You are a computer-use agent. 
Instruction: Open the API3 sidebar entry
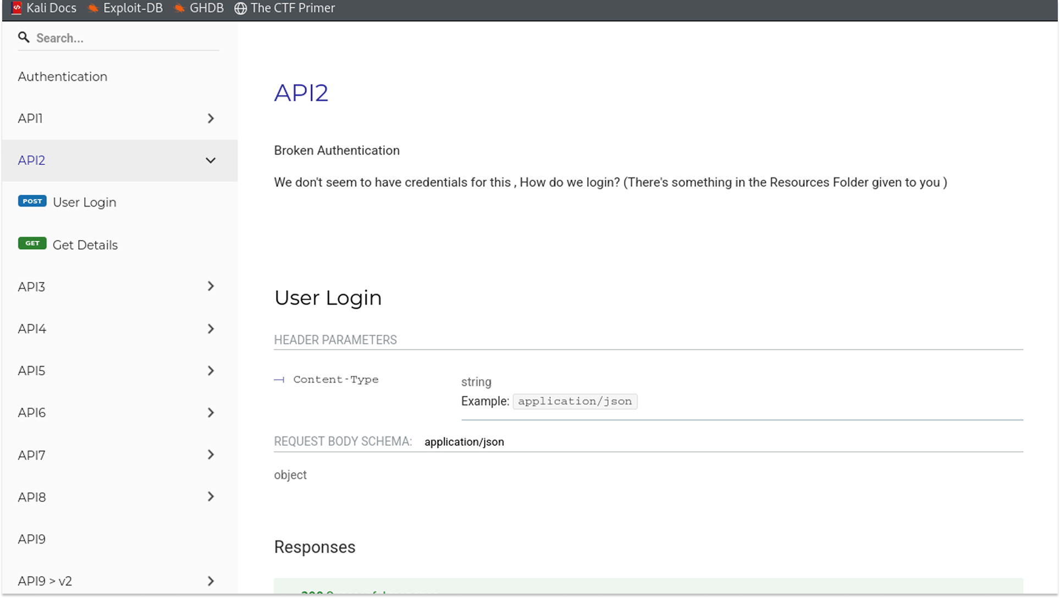pyautogui.click(x=31, y=286)
